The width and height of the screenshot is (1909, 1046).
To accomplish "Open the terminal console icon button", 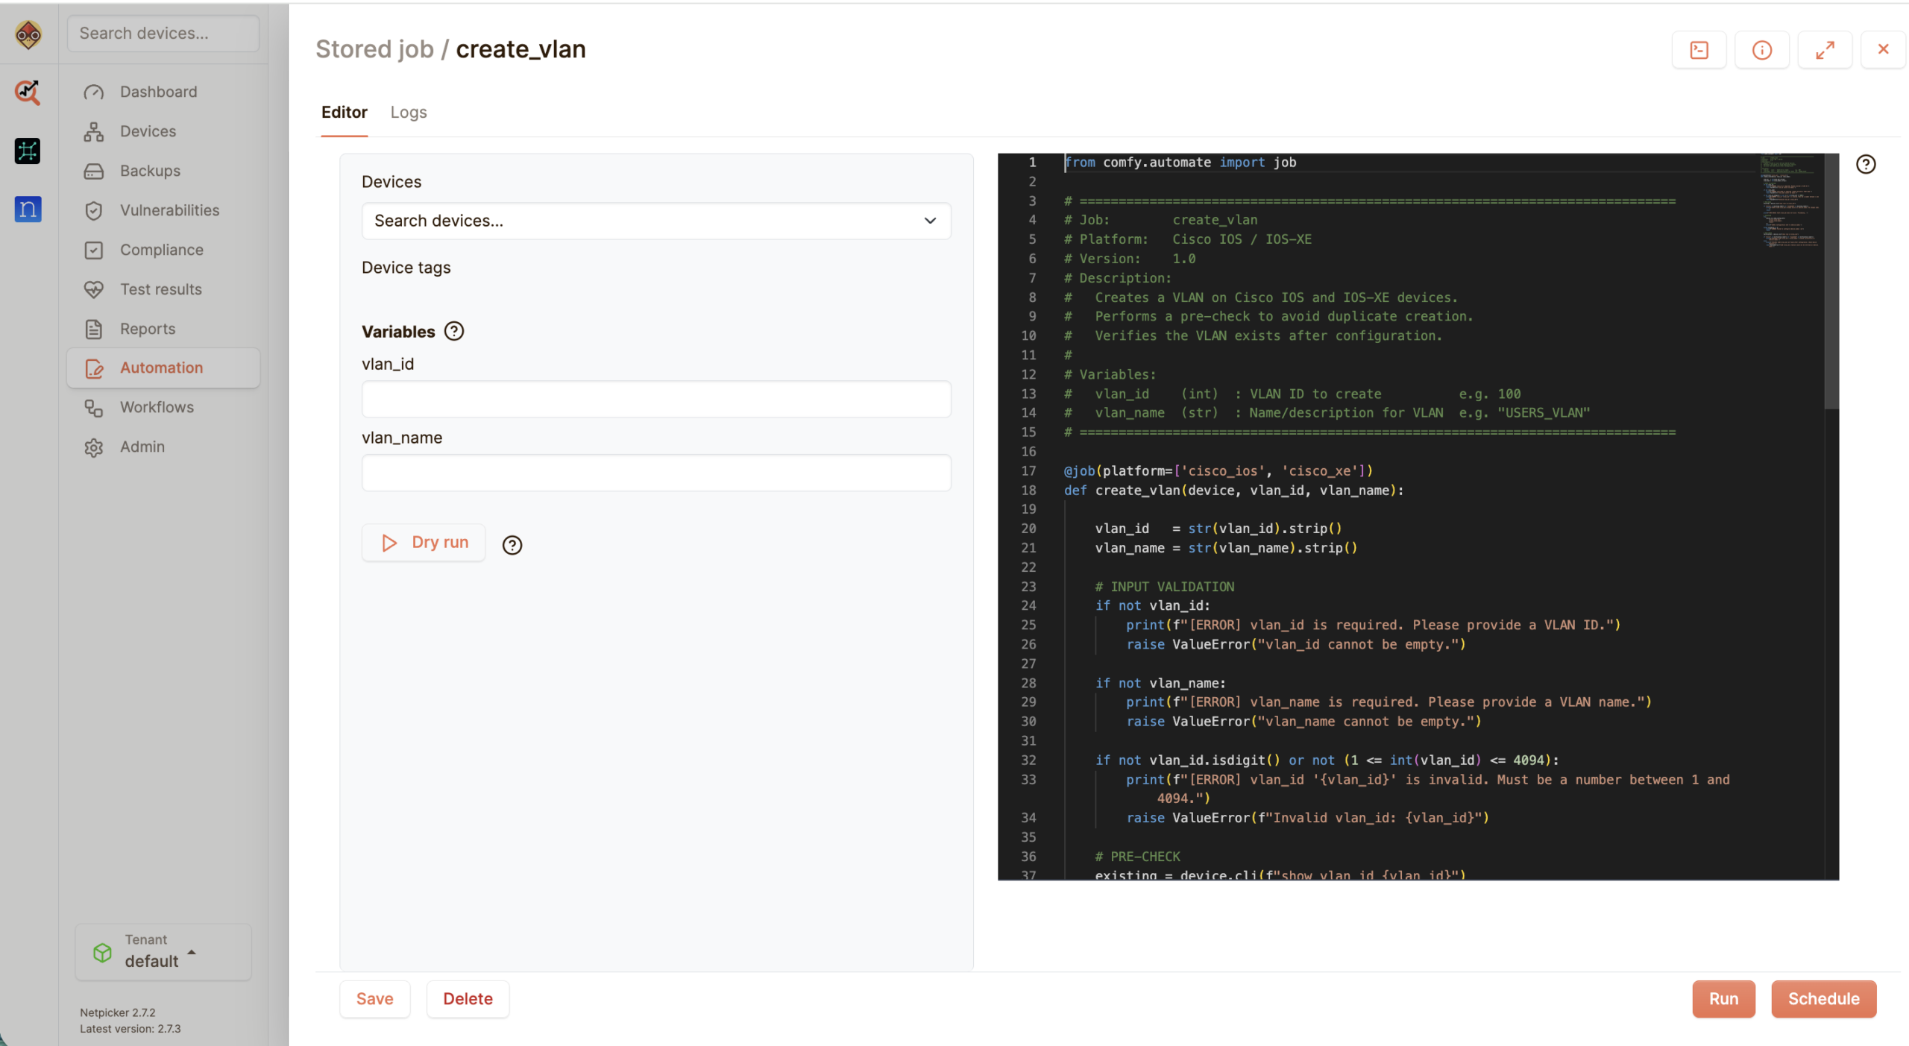I will [x=1699, y=50].
